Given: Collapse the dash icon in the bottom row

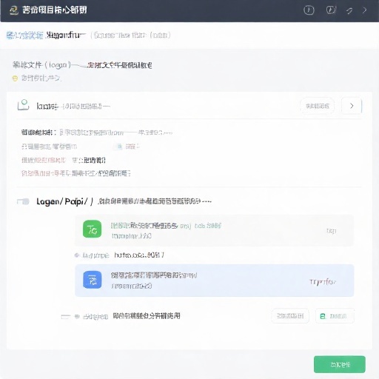Looking at the screenshot, I should (x=66, y=316).
